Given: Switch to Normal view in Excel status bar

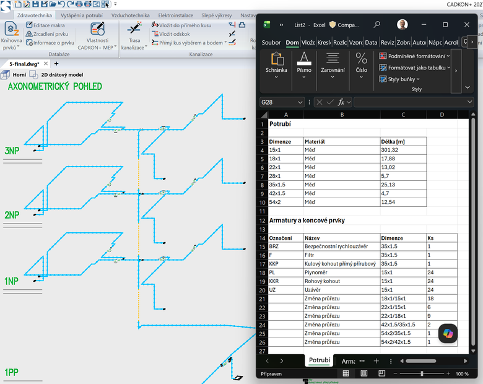Looking at the screenshot, I should tap(346, 373).
